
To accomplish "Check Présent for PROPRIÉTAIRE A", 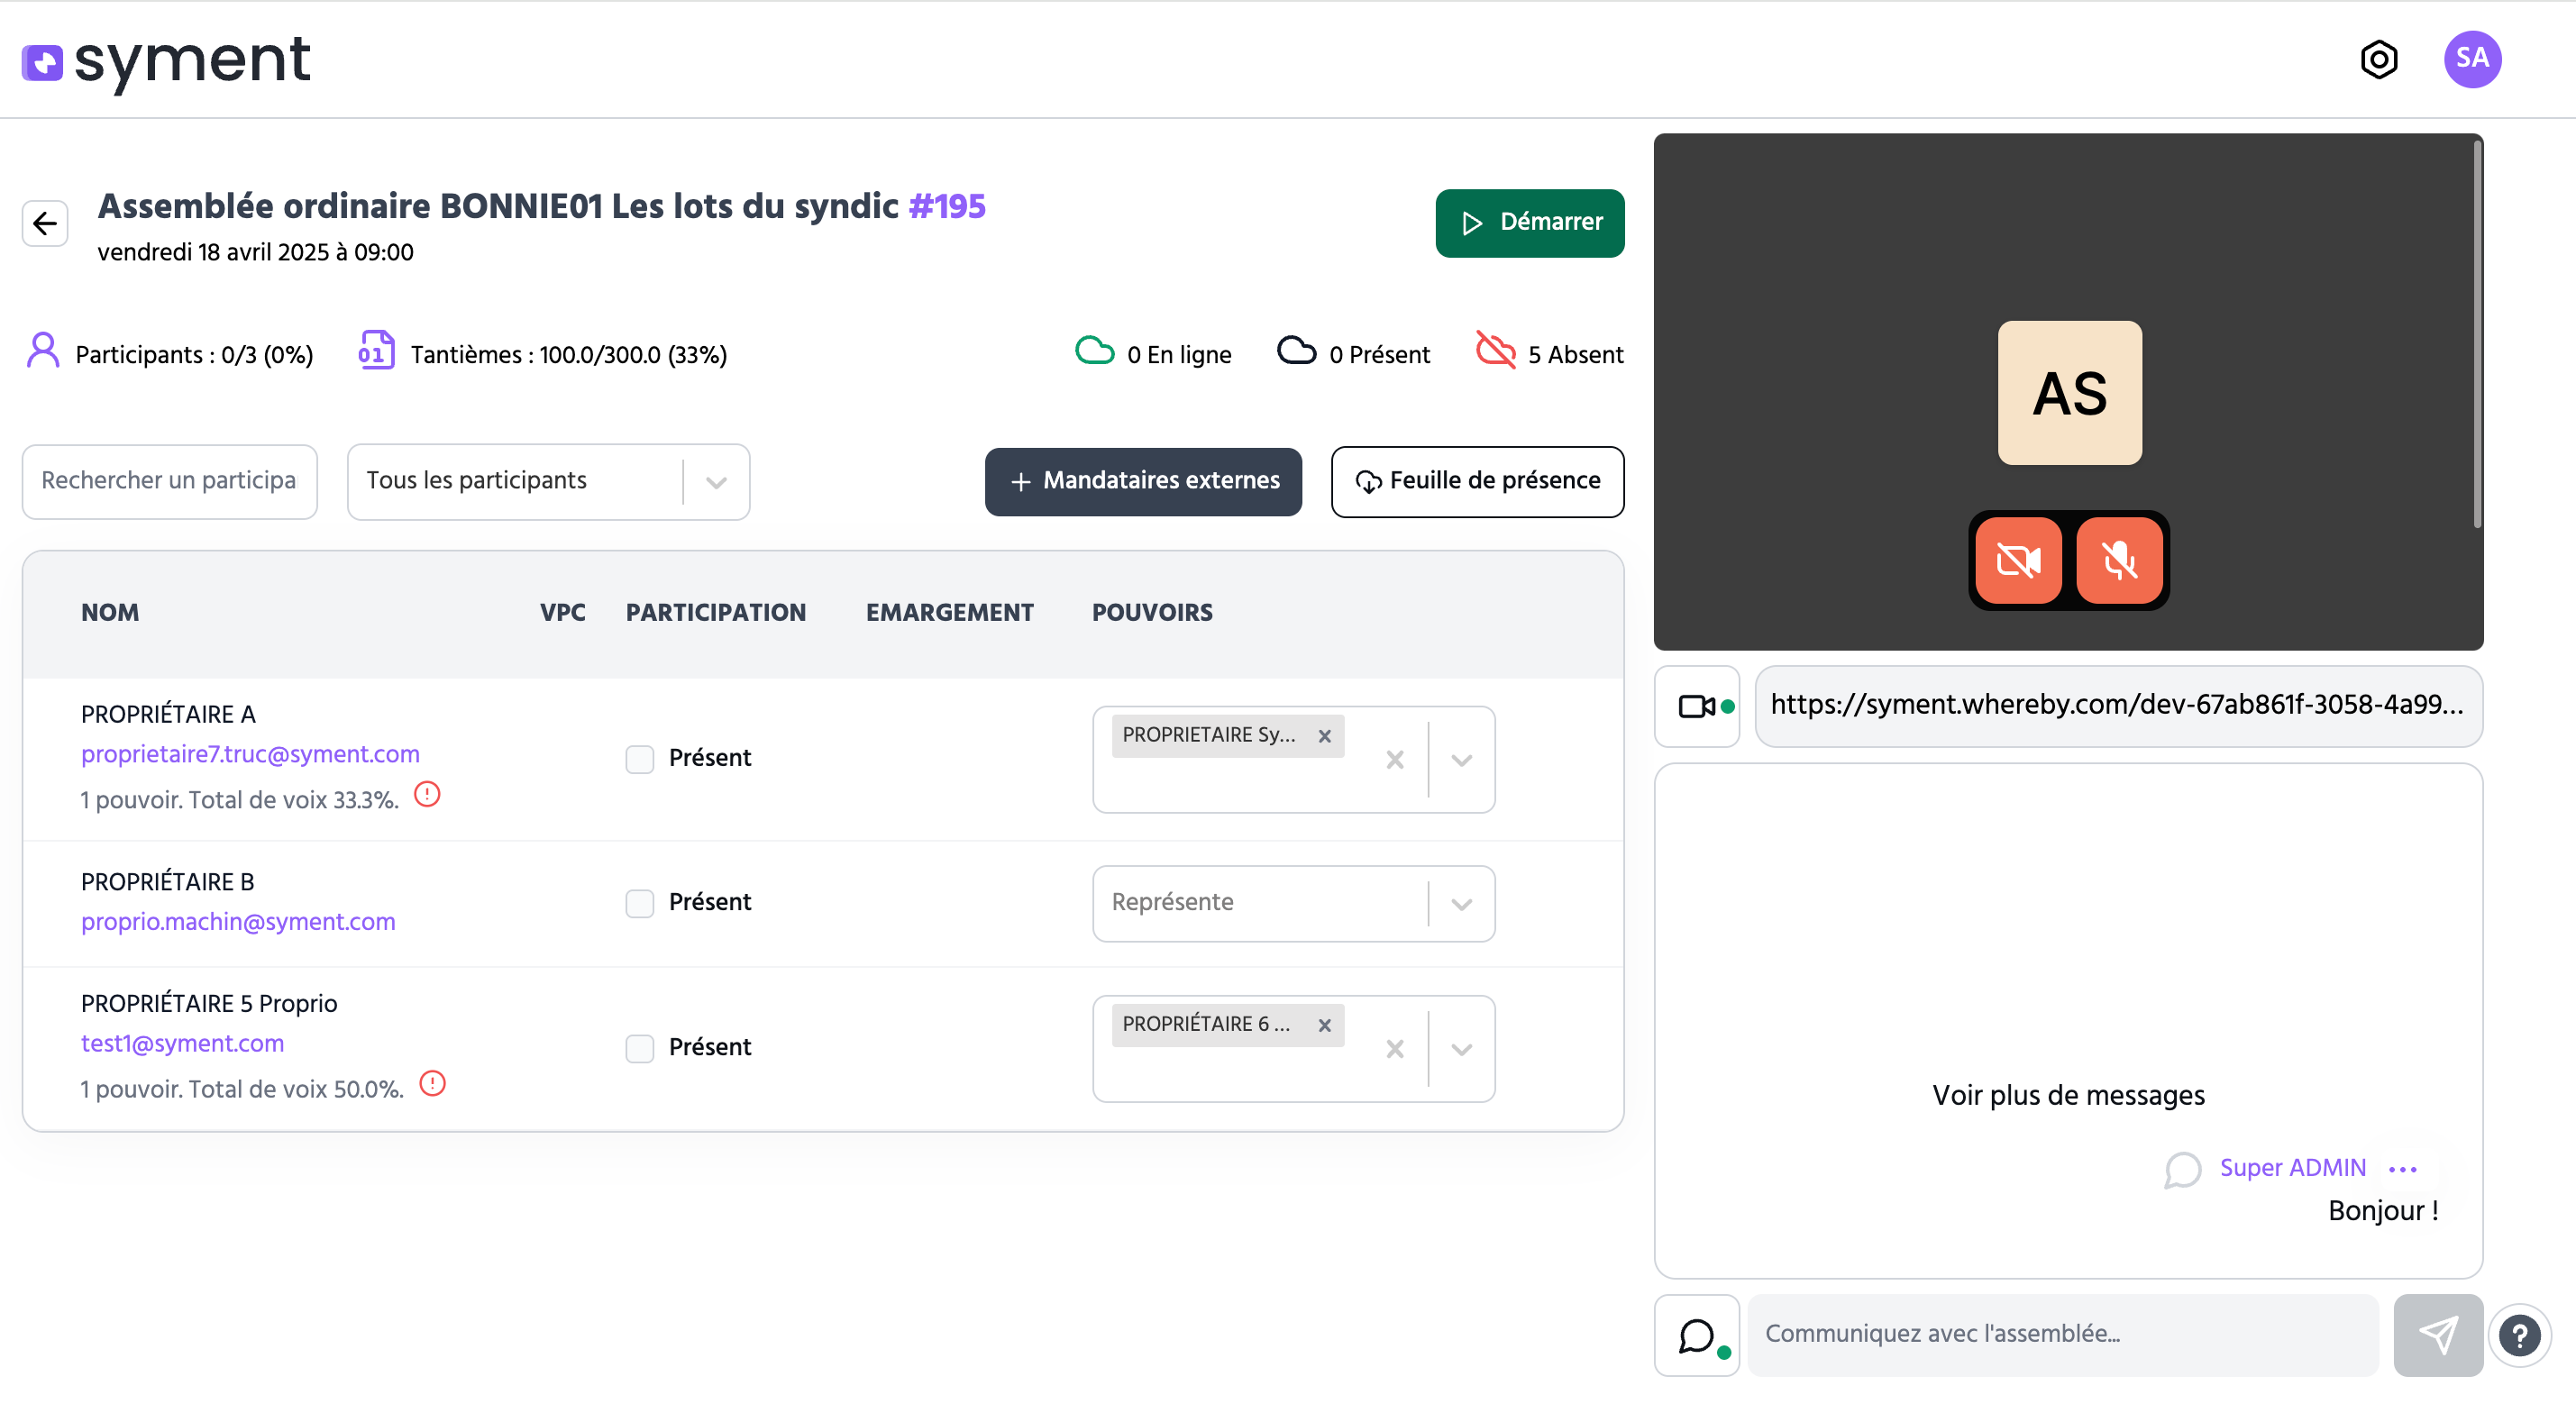I will click(x=640, y=759).
